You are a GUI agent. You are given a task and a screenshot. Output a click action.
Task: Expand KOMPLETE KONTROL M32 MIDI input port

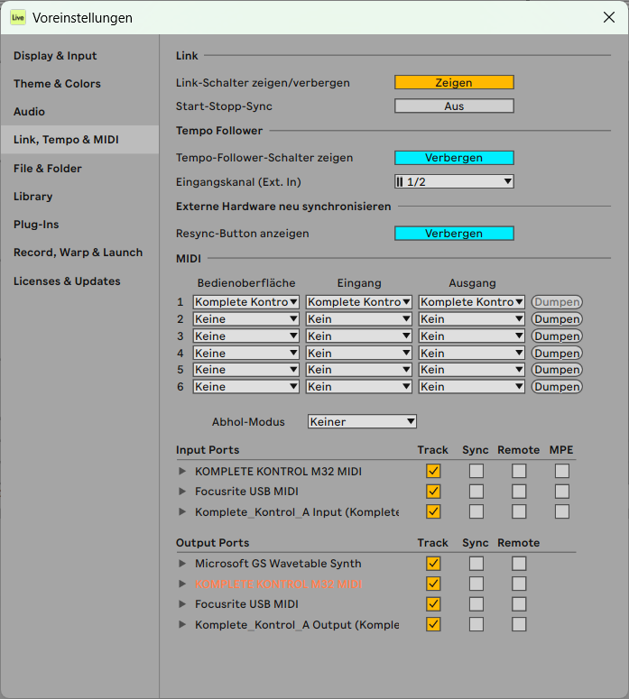coord(182,471)
